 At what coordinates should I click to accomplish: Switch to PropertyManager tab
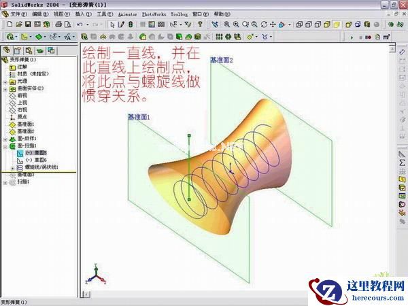18,50
